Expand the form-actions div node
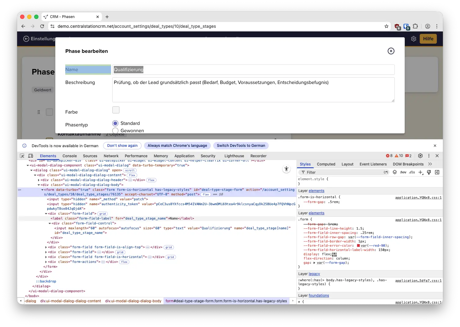460x327 pixels. (x=46, y=262)
